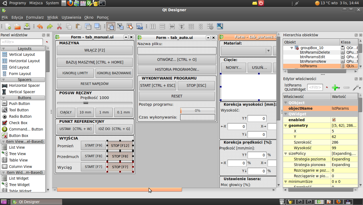Click the wrench configure icon in property editor

[x=356, y=87]
